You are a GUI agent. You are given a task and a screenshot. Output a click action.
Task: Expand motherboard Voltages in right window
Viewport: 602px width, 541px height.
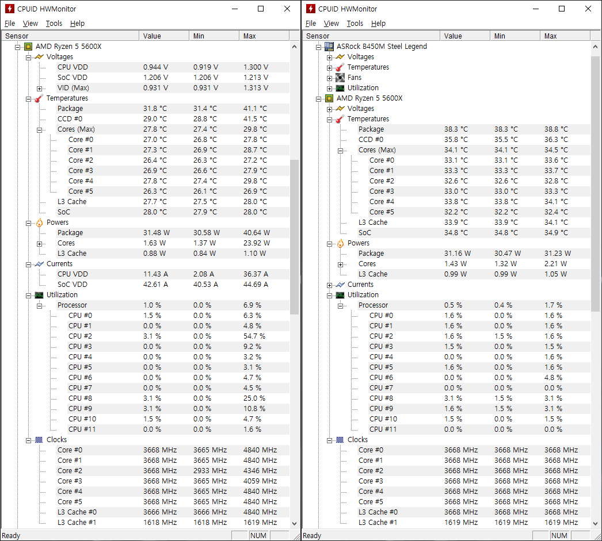click(x=329, y=57)
